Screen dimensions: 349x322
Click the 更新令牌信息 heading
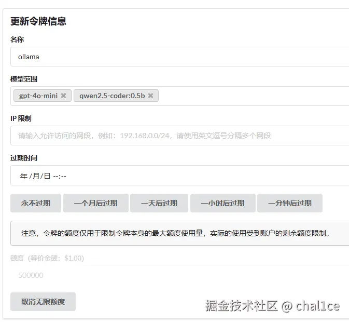pos(38,21)
